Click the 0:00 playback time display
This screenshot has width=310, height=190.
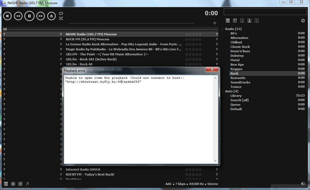click(211, 13)
